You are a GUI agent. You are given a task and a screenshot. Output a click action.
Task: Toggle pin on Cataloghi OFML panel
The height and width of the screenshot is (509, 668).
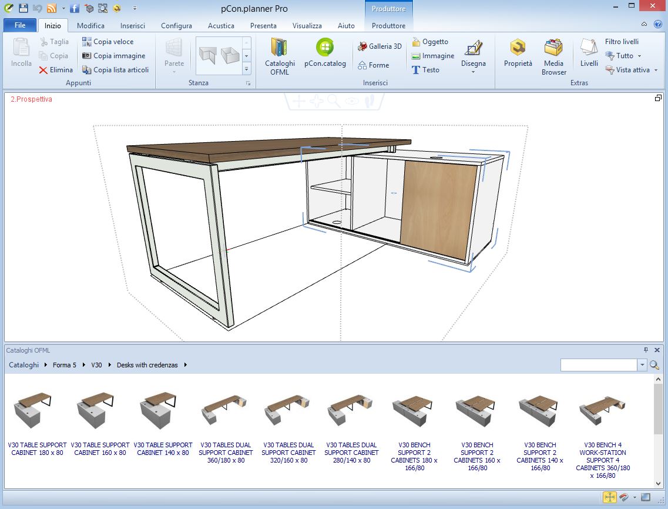[646, 350]
